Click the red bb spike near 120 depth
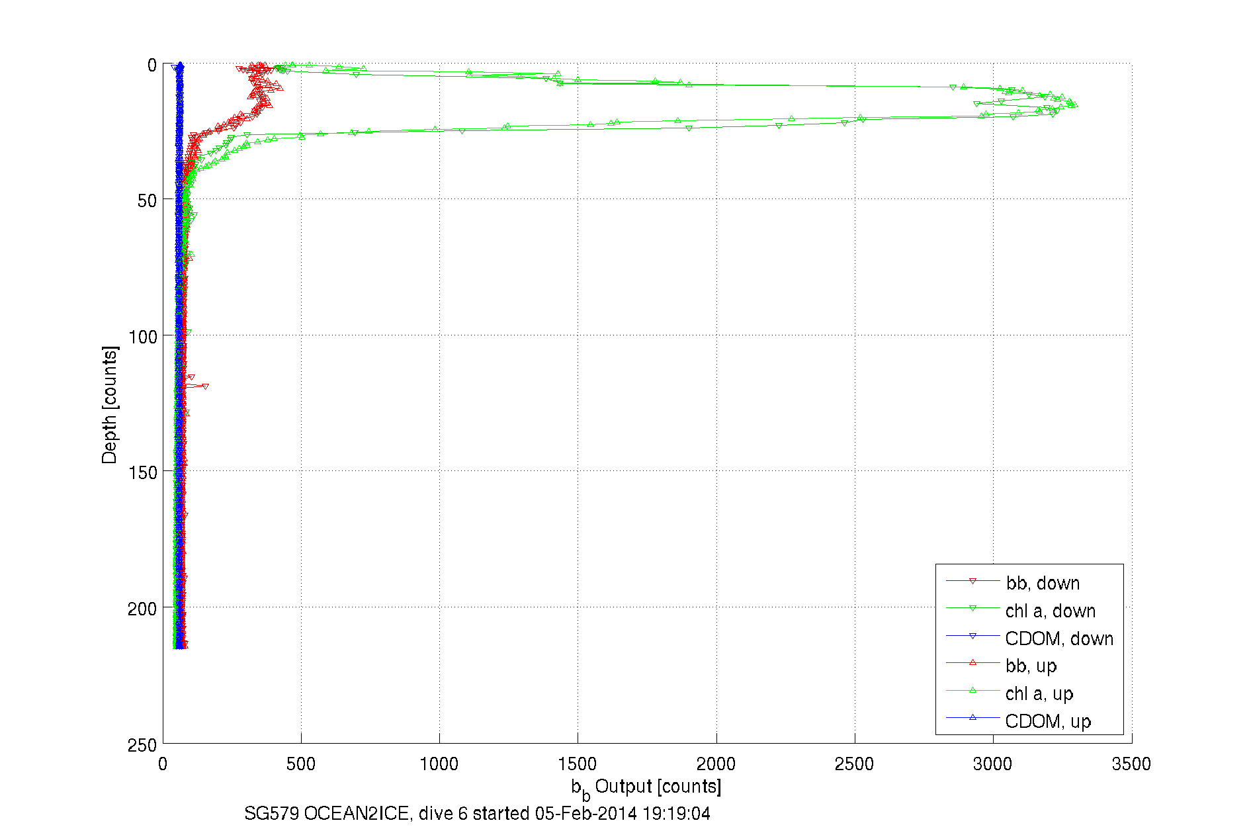This screenshot has width=1251, height=835. click(205, 386)
